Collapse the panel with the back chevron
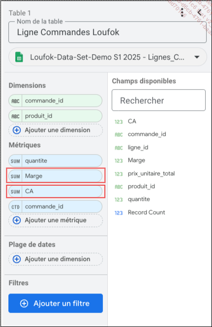Screen dimensions: 212x327 coord(199,12)
